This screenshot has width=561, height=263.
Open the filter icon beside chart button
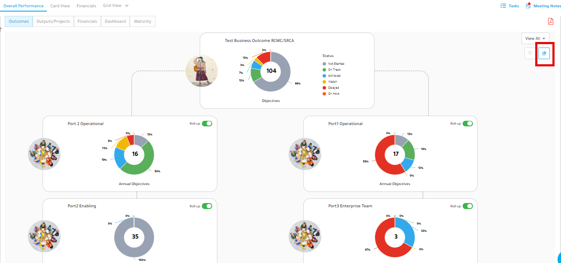(x=530, y=54)
